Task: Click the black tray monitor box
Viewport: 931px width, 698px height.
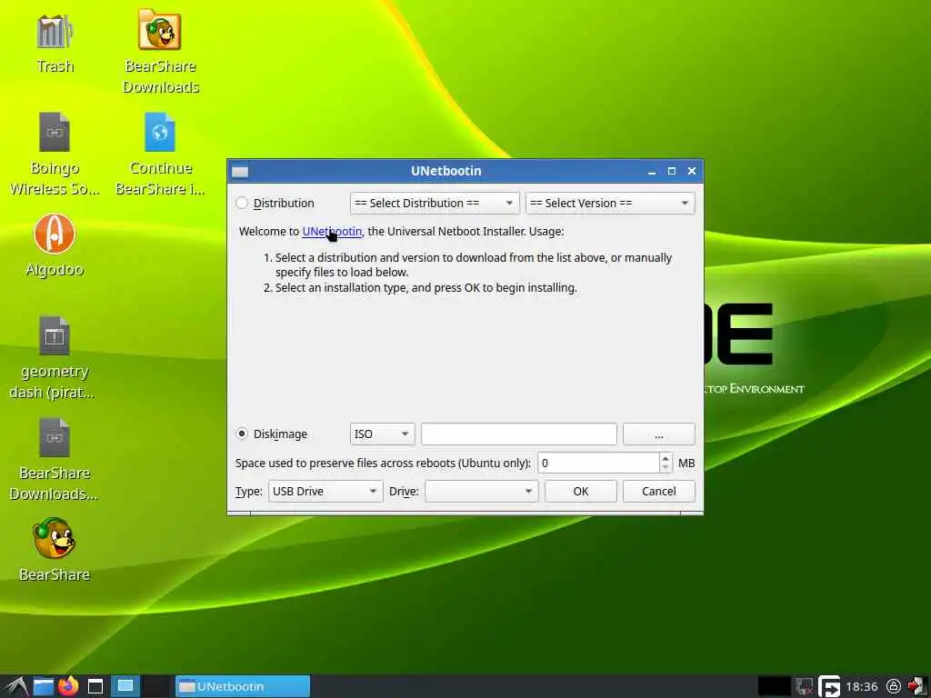Action: [x=775, y=687]
